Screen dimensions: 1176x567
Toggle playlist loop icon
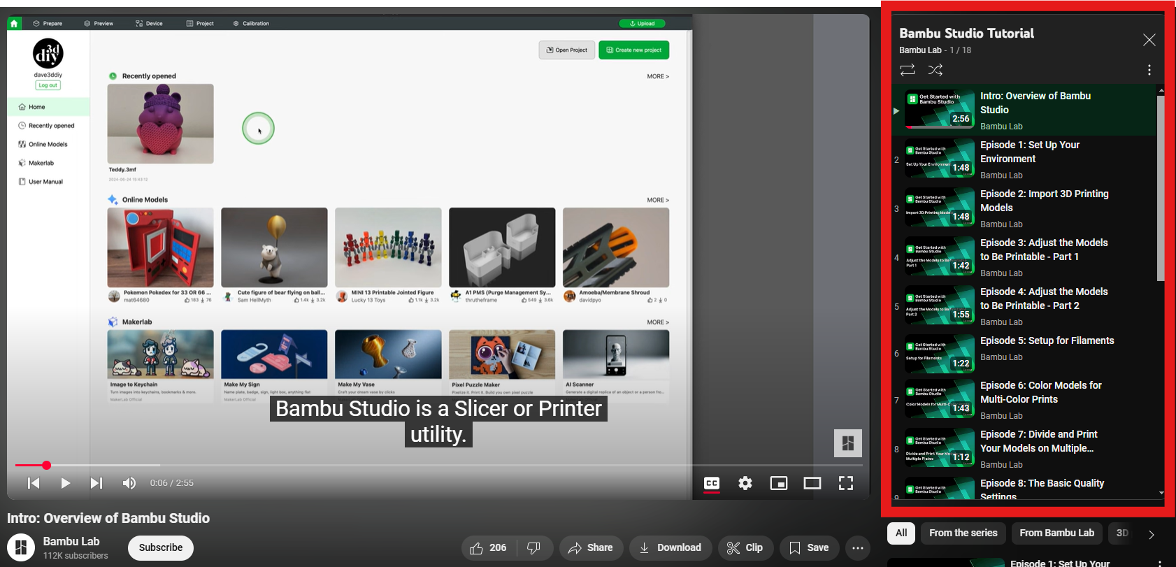[x=908, y=70]
